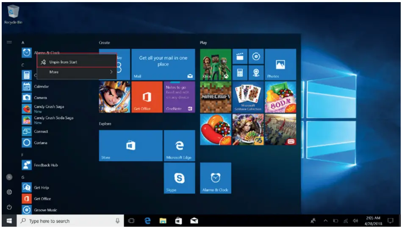Open Candy Crush Soda Saga tile
The image size is (402, 228).
coord(280,97)
